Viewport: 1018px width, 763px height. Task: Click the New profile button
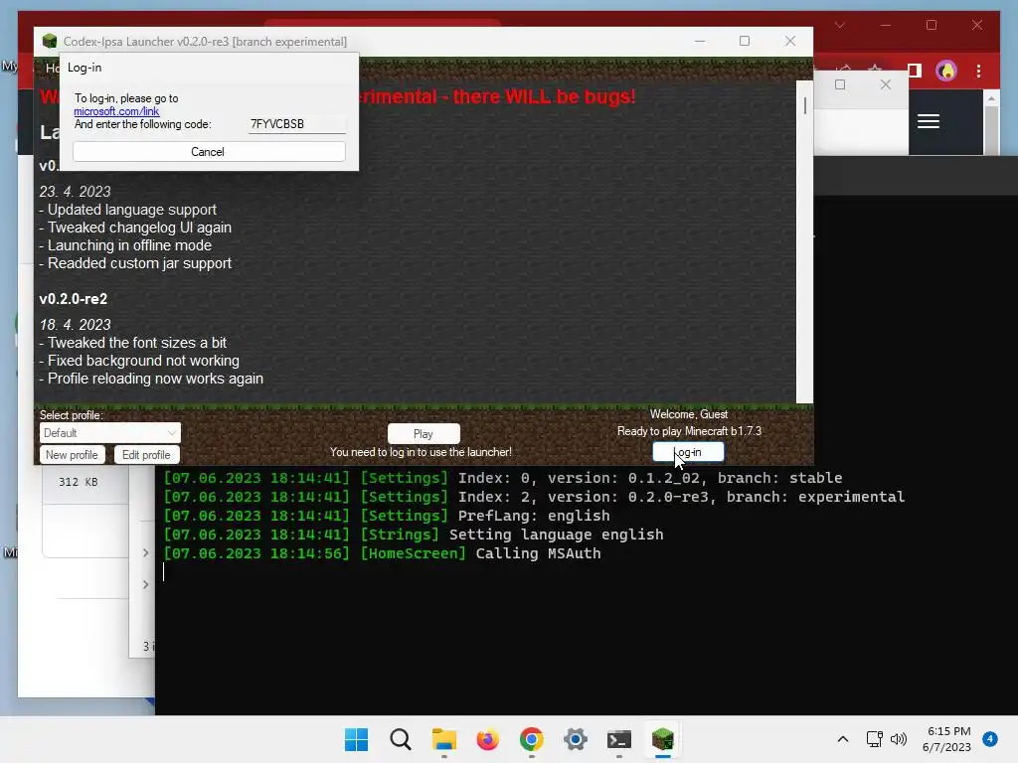[72, 455]
